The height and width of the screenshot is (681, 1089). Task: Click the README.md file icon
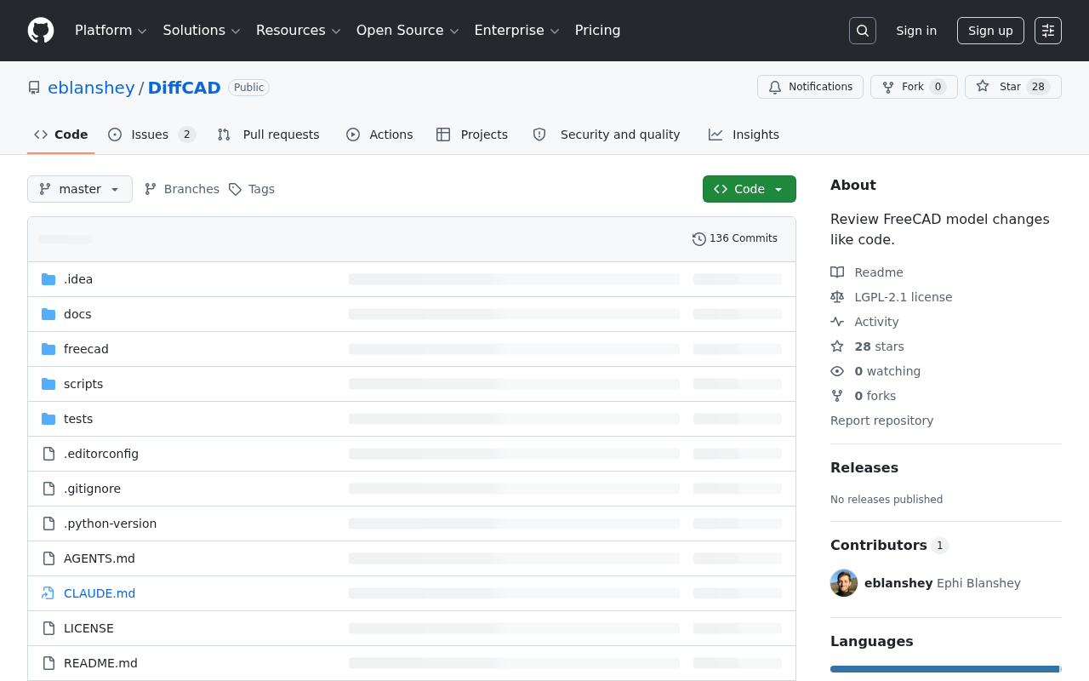[48, 663]
